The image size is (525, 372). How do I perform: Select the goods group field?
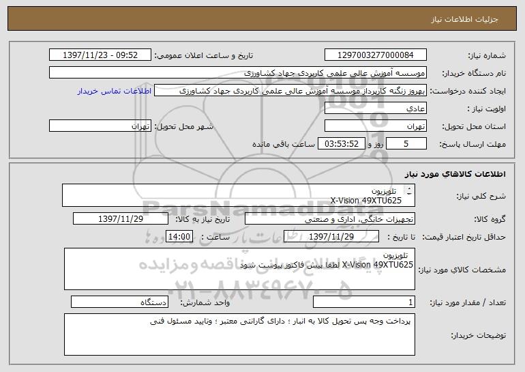330,219
